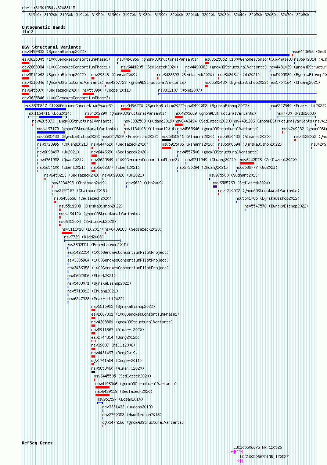This screenshot has width=327, height=465.
Task: Click the nsv5499833 (ByrskaBishop2022) variant label
Action: coord(54,52)
